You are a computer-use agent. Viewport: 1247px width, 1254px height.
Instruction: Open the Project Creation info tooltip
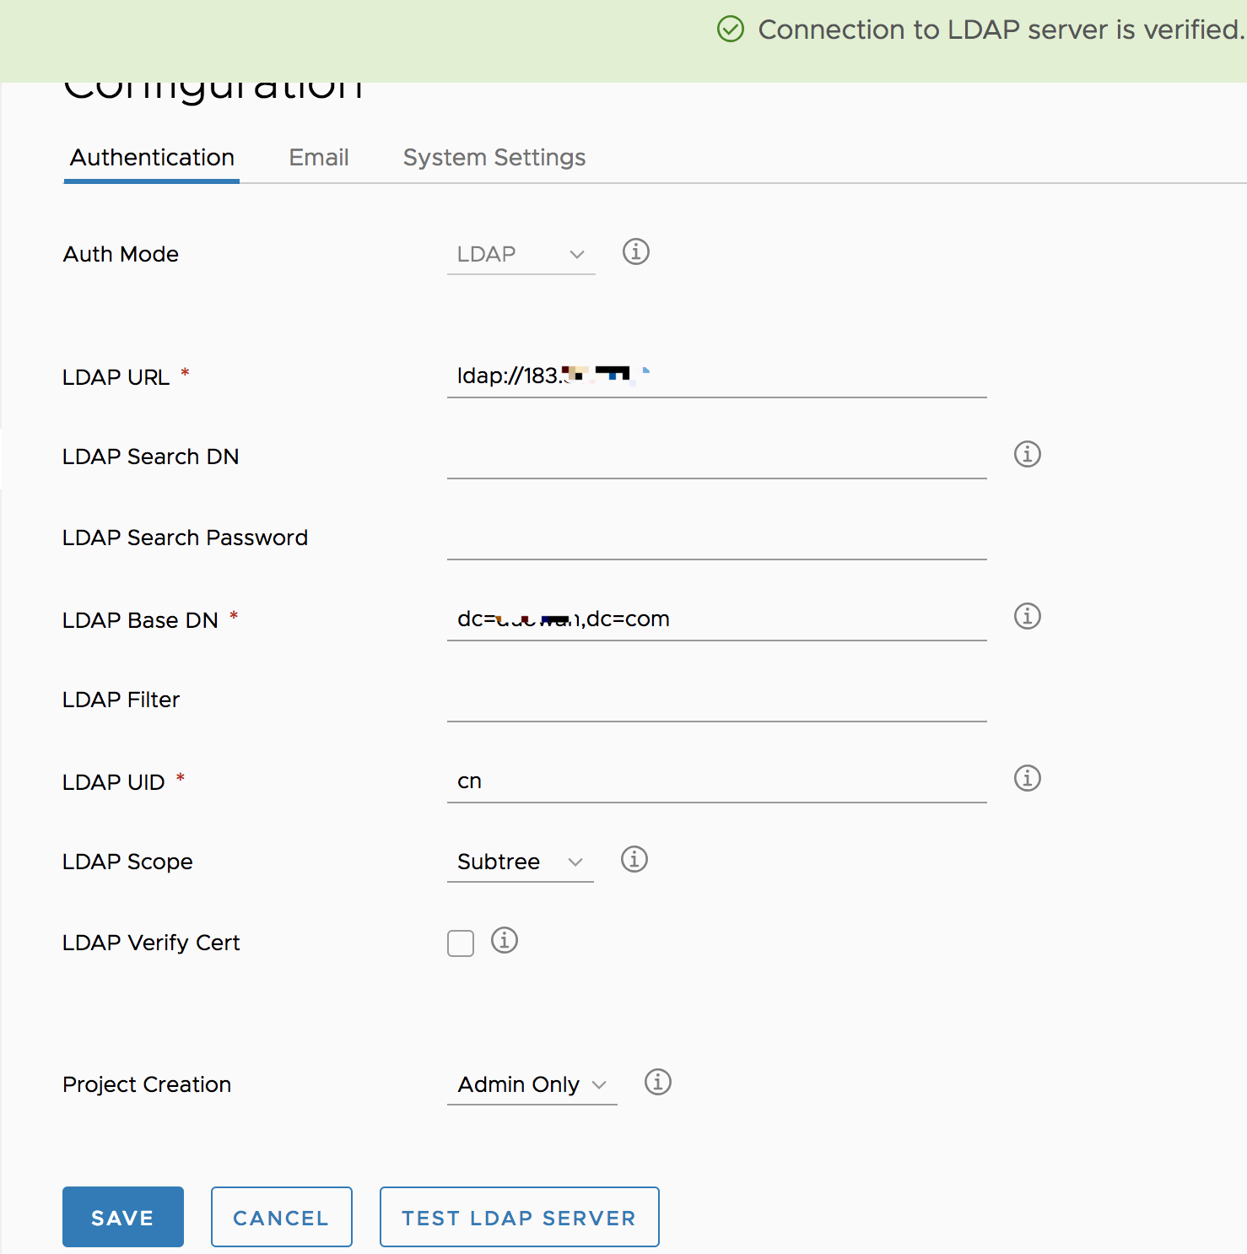coord(657,1083)
